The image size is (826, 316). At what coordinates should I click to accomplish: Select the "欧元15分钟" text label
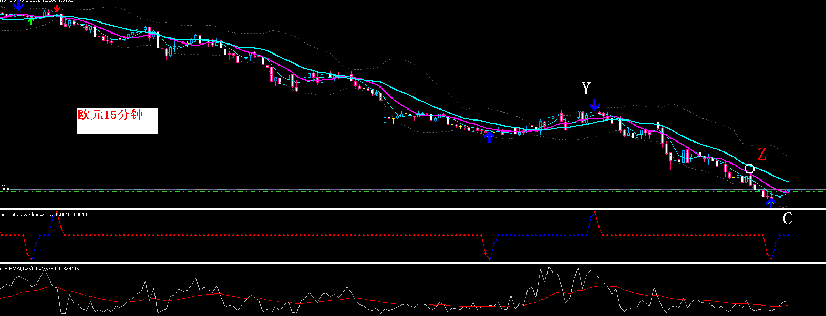tap(110, 115)
